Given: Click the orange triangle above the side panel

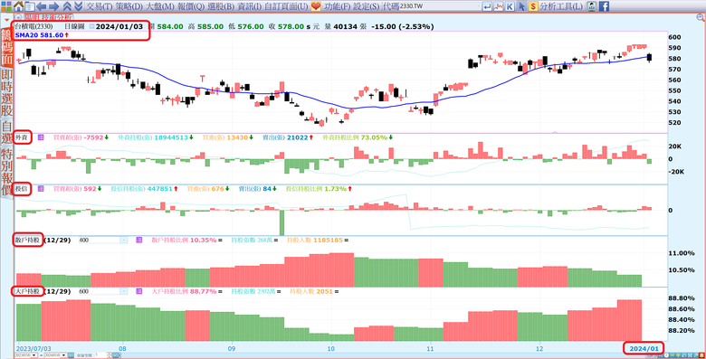Looking at the screenshot, I should pos(5,20).
